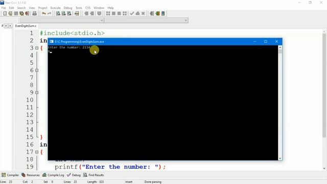Click the icon left of the green-yellow icon
327x184 pixels.
[152, 13]
